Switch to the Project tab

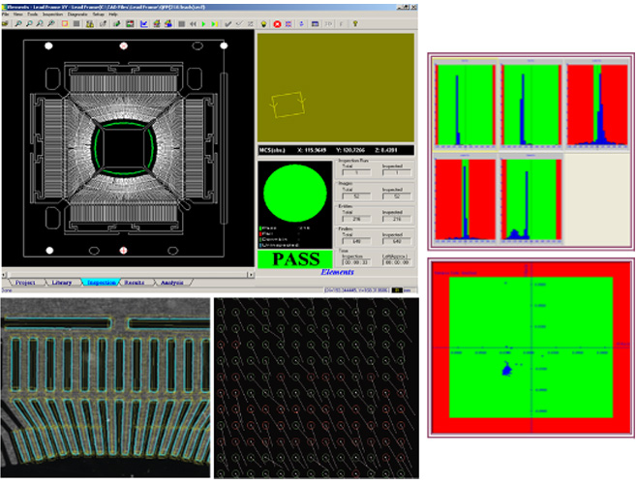click(x=25, y=282)
